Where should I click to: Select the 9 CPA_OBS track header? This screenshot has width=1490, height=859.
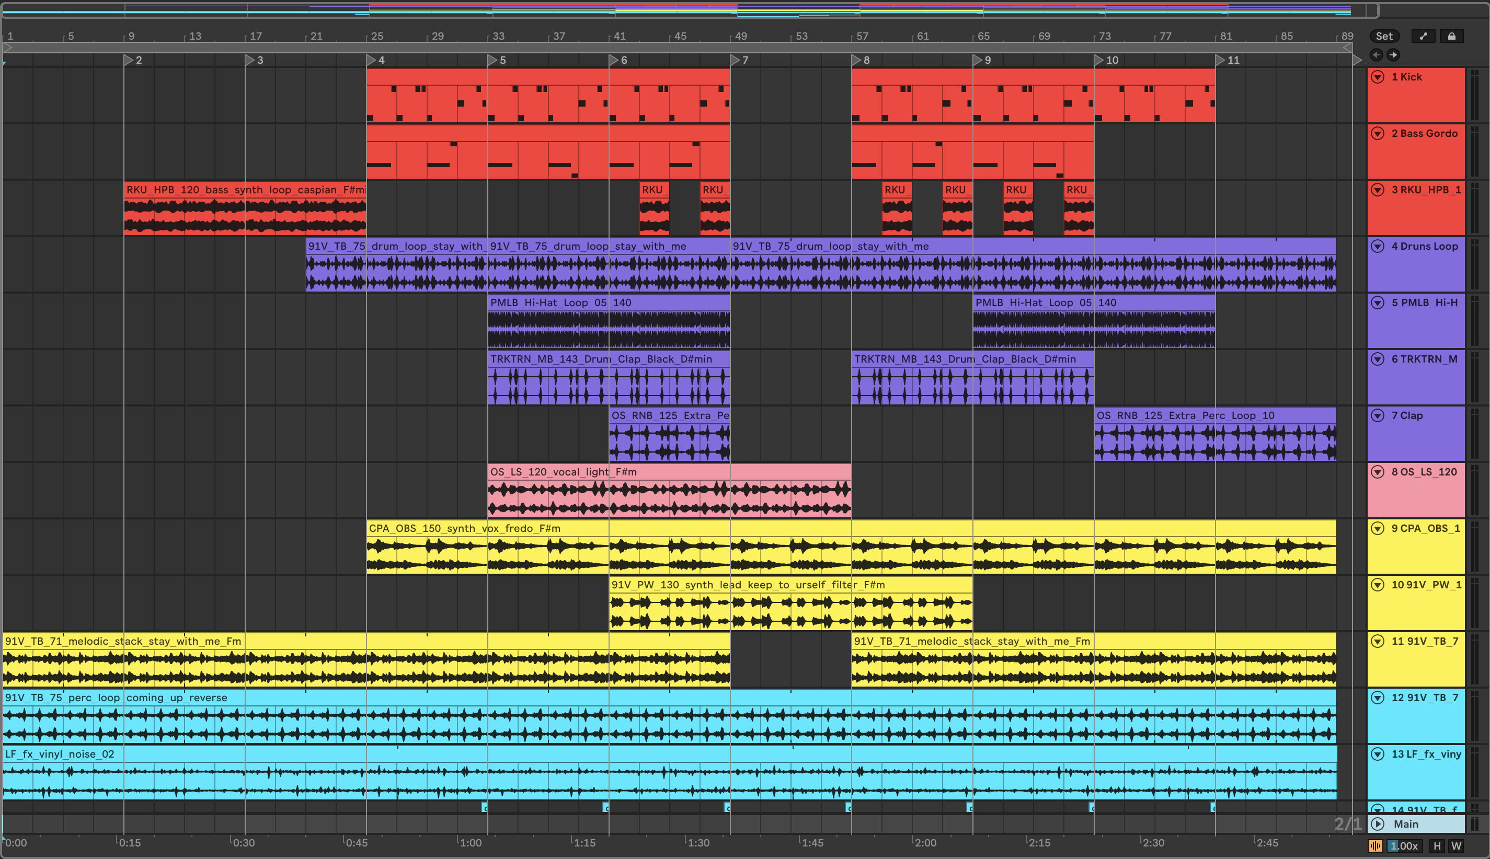tap(1424, 528)
